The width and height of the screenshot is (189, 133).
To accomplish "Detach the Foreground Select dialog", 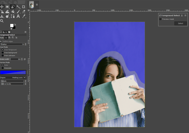I will pos(182,15).
